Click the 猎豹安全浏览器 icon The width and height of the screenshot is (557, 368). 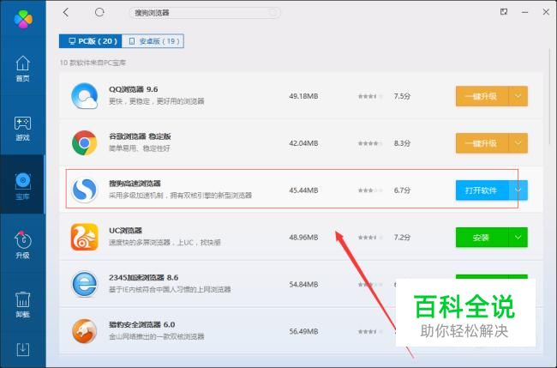tap(85, 331)
